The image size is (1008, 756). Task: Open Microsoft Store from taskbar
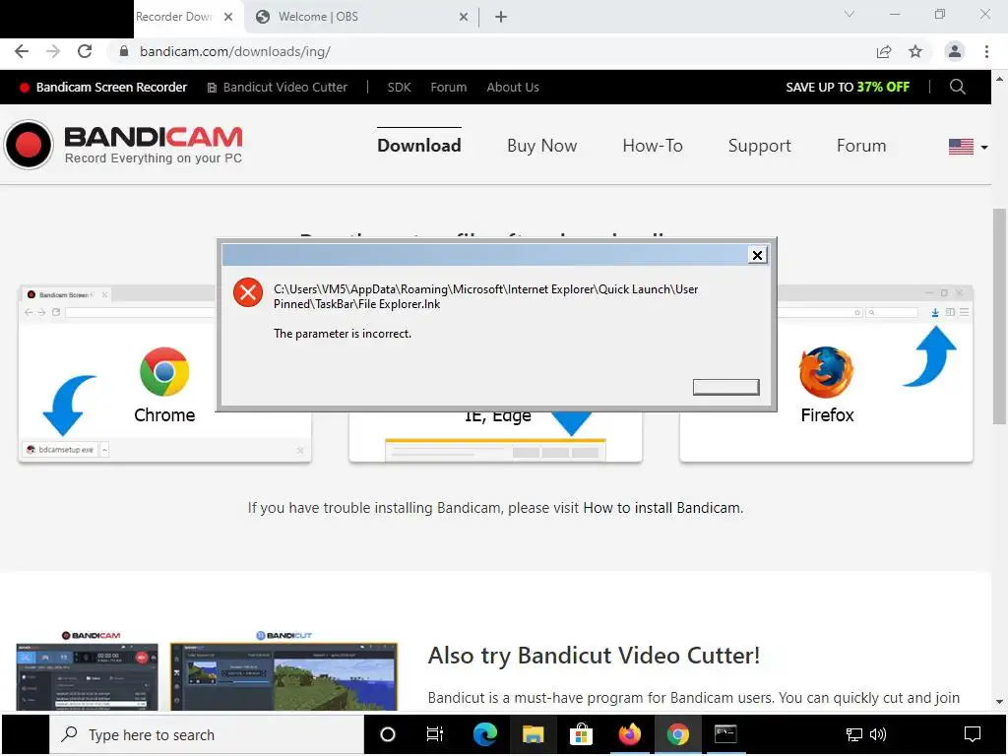click(x=581, y=734)
